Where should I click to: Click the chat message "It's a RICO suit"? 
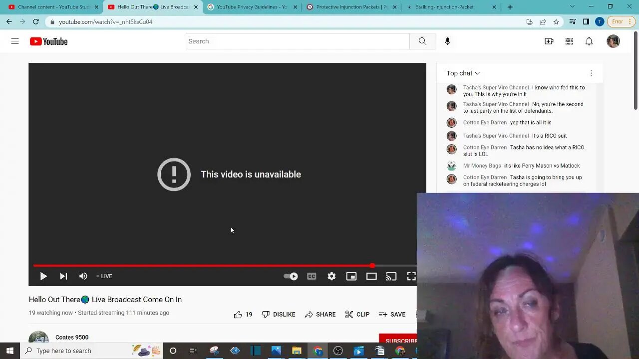point(549,136)
